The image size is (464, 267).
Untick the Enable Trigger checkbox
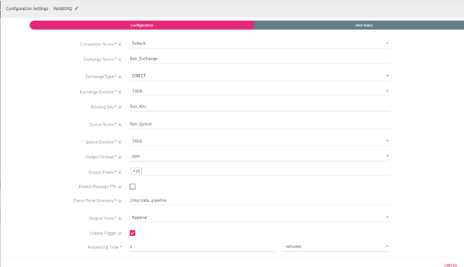point(133,233)
